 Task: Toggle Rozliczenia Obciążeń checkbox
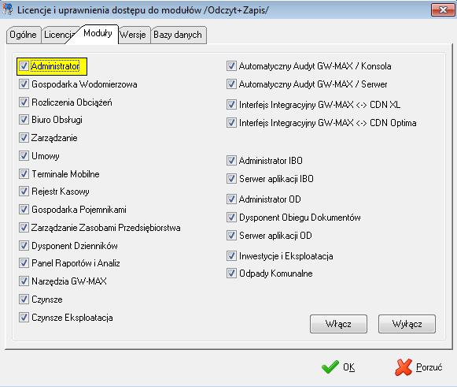point(24,102)
